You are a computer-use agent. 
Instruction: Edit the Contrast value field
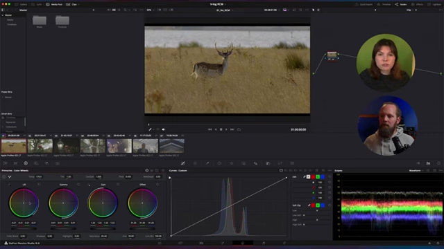[x=99, y=177]
